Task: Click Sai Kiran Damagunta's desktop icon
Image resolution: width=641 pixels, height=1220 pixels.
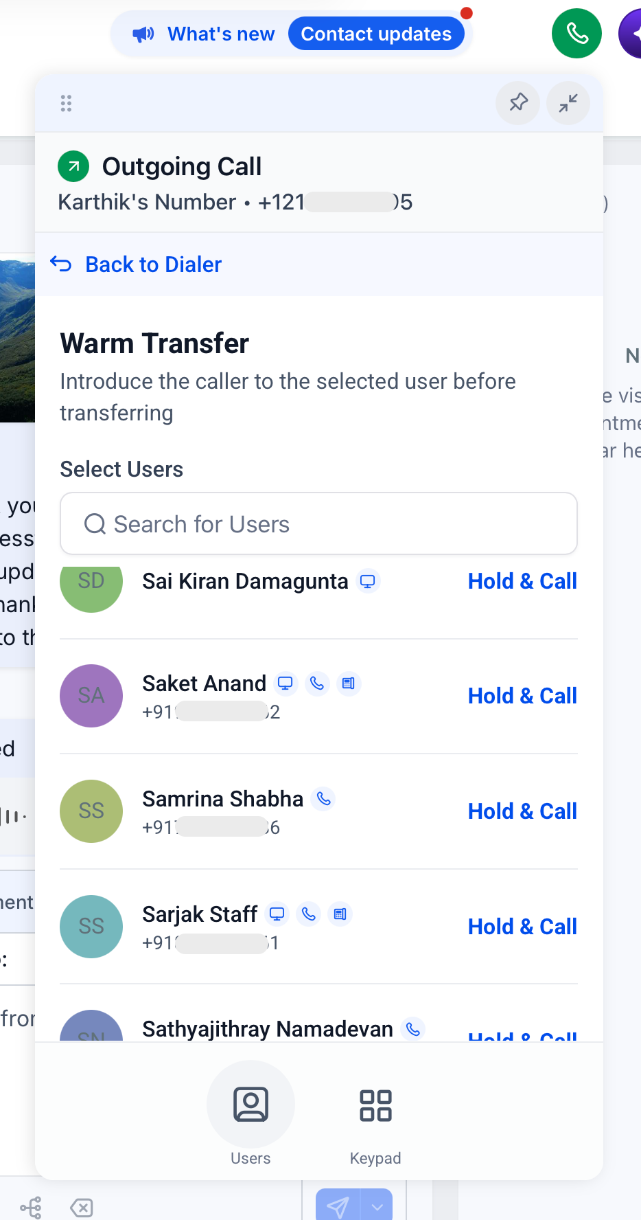Action: pos(368,581)
